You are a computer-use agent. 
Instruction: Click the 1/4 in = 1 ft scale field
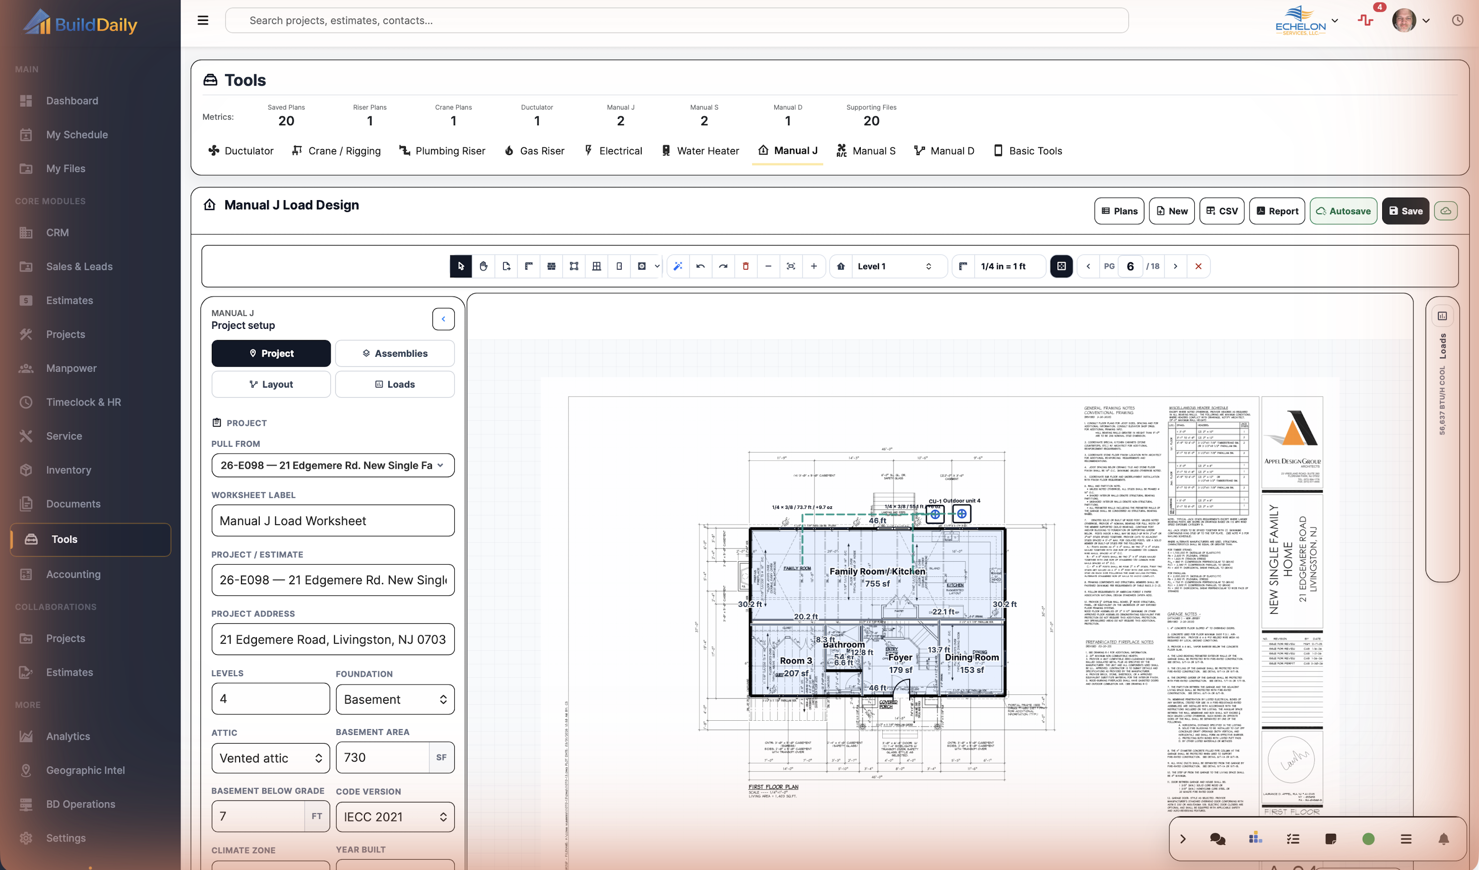pyautogui.click(x=1009, y=266)
